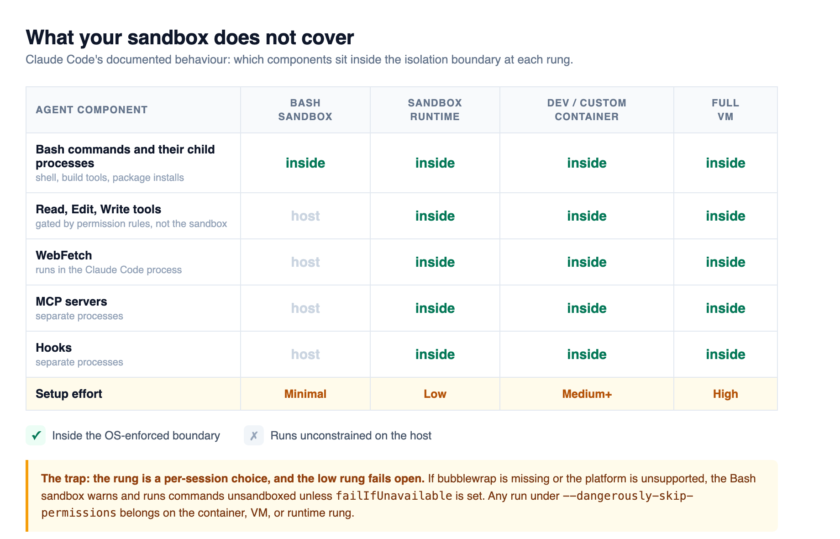Viewport: 840px width, 539px height.
Task: Click 'inside' for Bash commands under Full VM
Action: [725, 163]
